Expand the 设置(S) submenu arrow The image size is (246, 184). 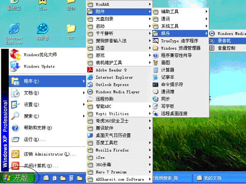[x=84, y=104]
